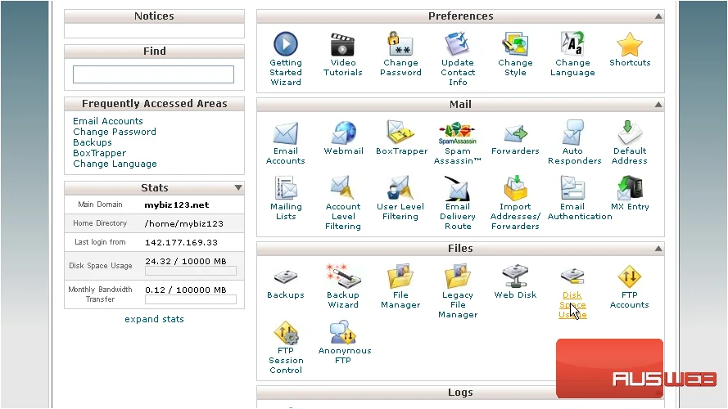Image resolution: width=728 pixels, height=409 pixels.
Task: Collapse the Files section arrow
Action: [x=658, y=249]
